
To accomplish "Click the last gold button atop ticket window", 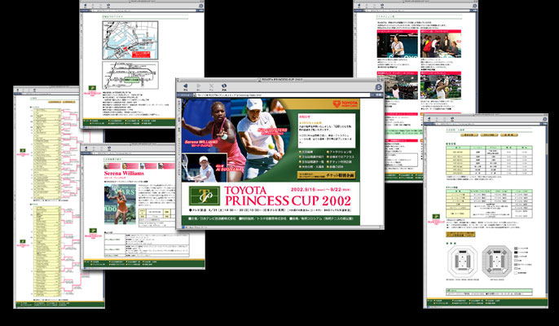I will point(508,134).
